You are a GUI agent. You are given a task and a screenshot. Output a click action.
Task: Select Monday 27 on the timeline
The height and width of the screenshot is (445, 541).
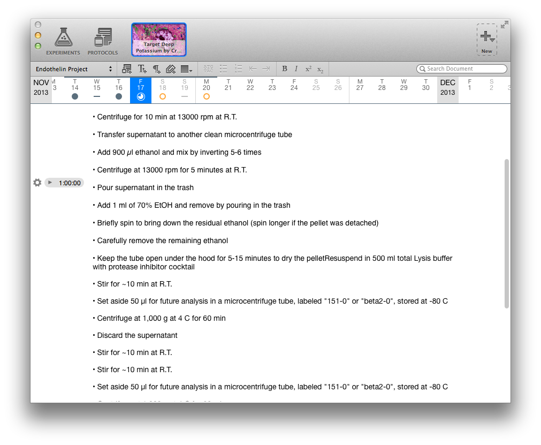tap(360, 85)
